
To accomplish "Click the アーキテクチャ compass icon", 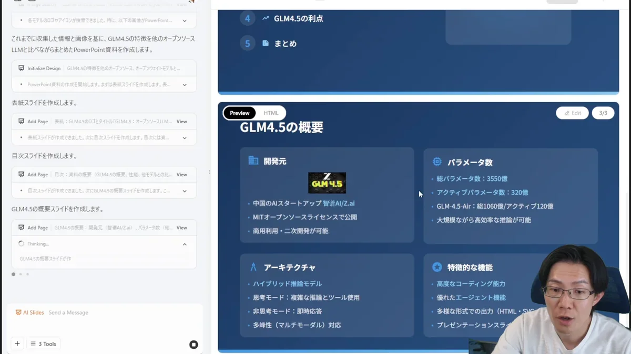I will coord(253,267).
